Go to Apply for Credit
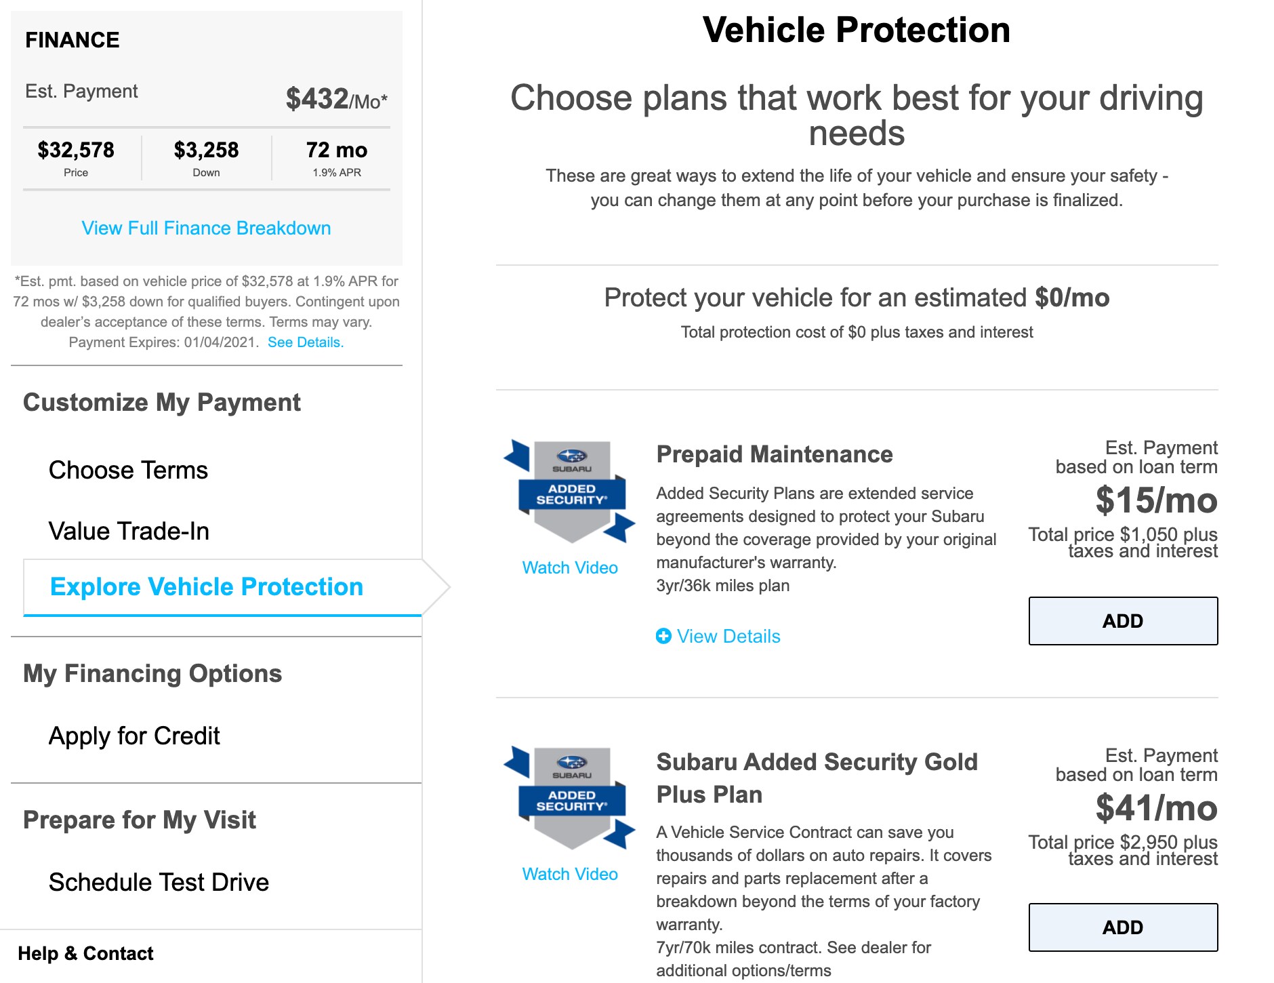This screenshot has height=983, width=1274. [134, 736]
